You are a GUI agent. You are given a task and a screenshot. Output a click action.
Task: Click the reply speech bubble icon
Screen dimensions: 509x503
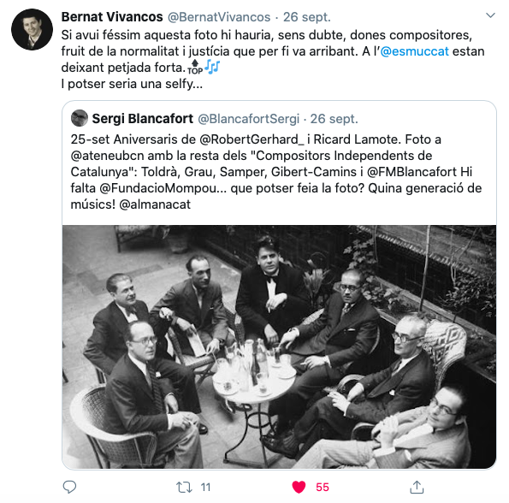point(69,487)
